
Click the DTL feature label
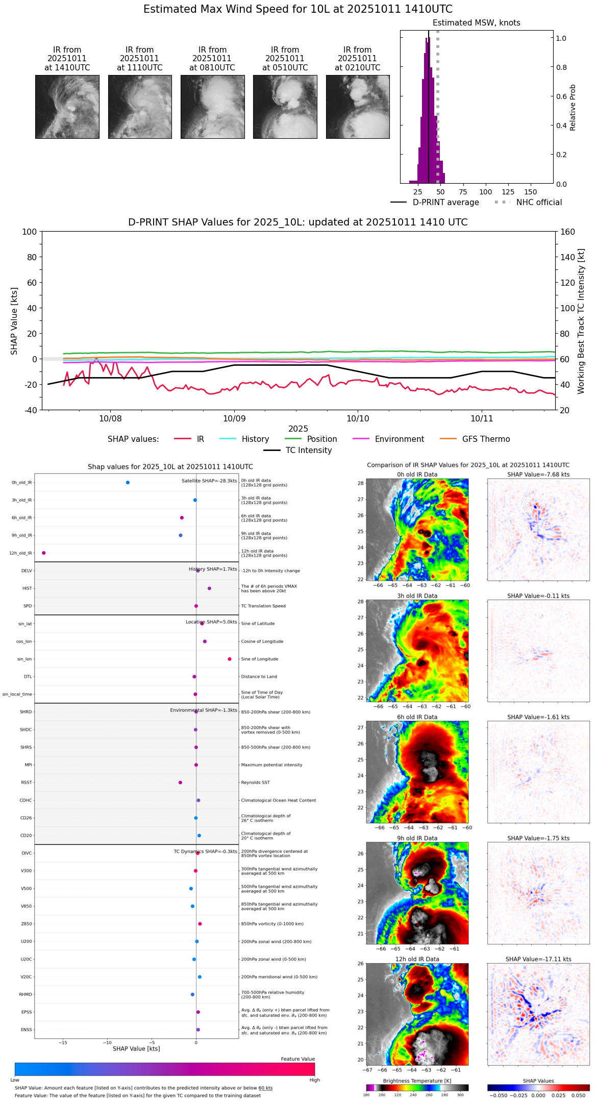tap(28, 677)
